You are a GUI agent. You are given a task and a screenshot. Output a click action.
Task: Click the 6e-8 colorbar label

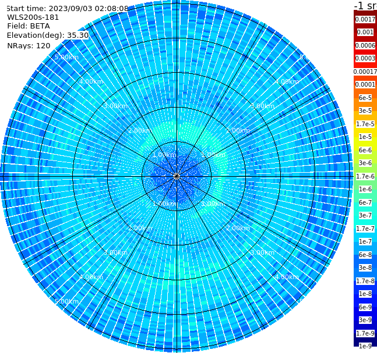(365, 255)
